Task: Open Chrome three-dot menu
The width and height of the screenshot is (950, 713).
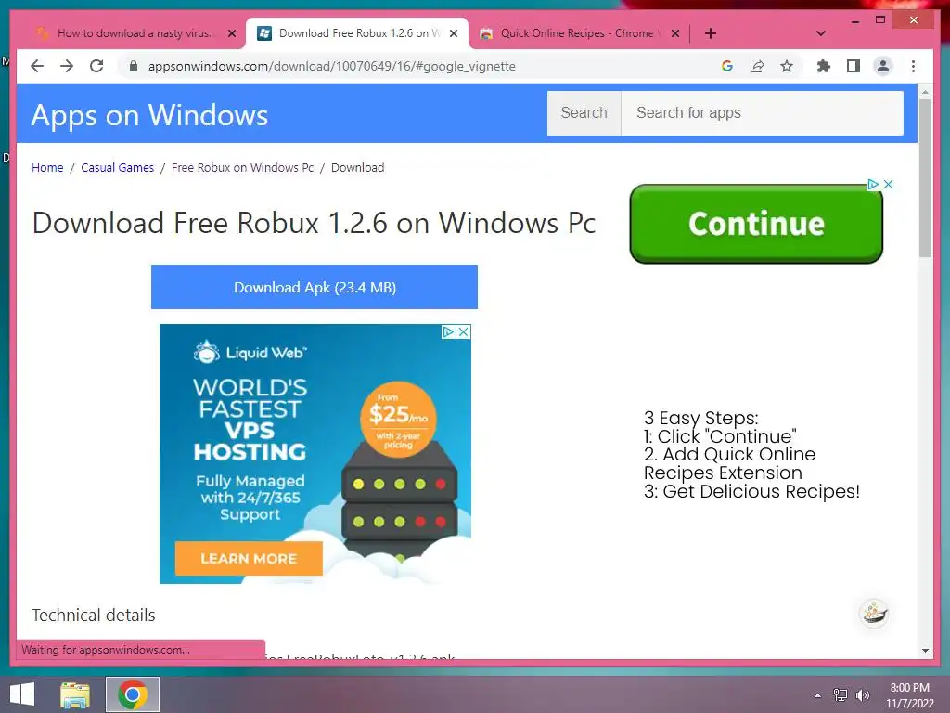Action: (913, 66)
